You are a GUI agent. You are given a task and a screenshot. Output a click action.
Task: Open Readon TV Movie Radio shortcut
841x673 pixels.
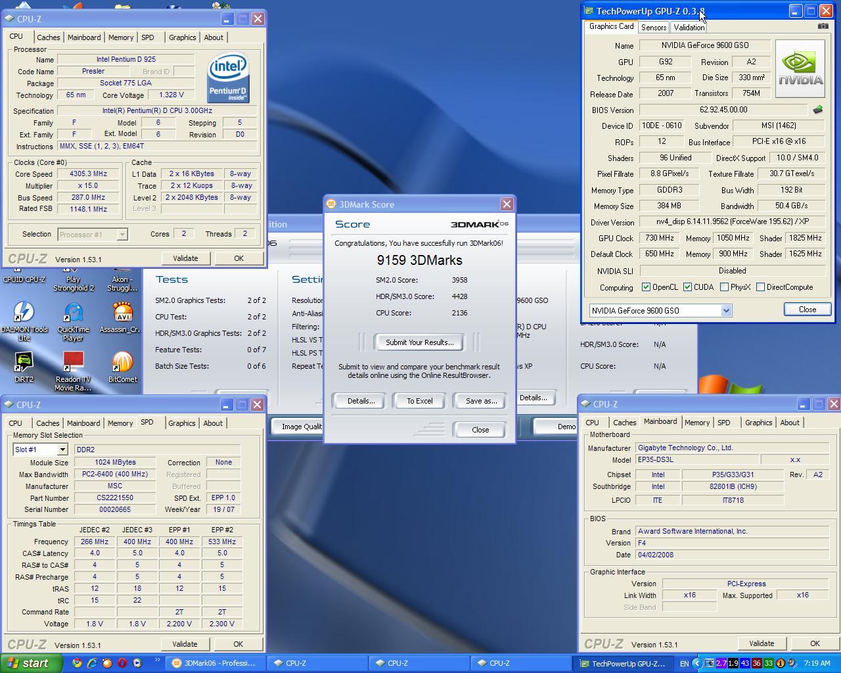[73, 371]
